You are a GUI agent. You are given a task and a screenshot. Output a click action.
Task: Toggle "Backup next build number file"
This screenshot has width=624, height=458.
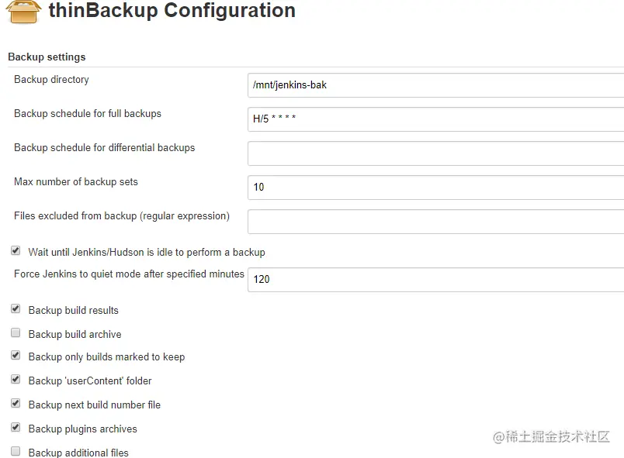15,404
